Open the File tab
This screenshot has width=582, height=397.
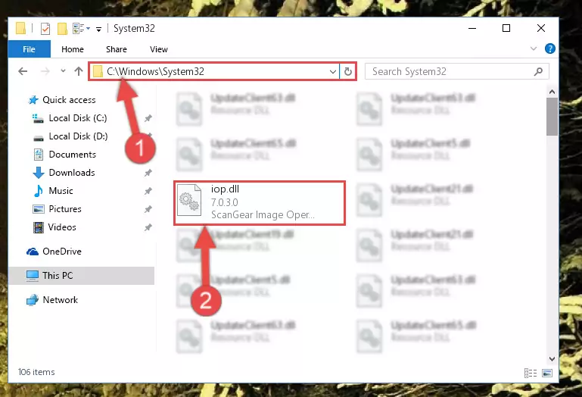(29, 49)
